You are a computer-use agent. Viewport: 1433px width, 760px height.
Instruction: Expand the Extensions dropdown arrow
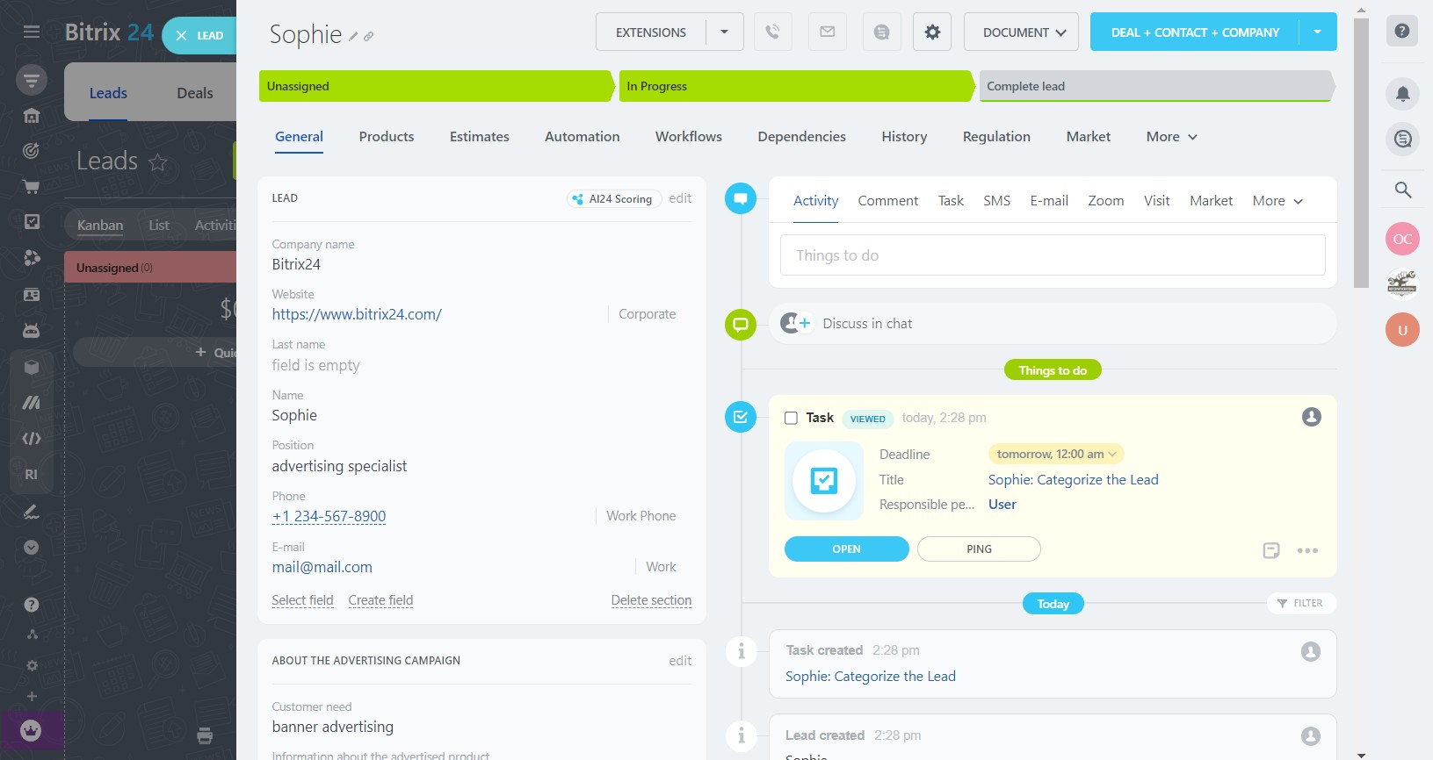pos(724,32)
